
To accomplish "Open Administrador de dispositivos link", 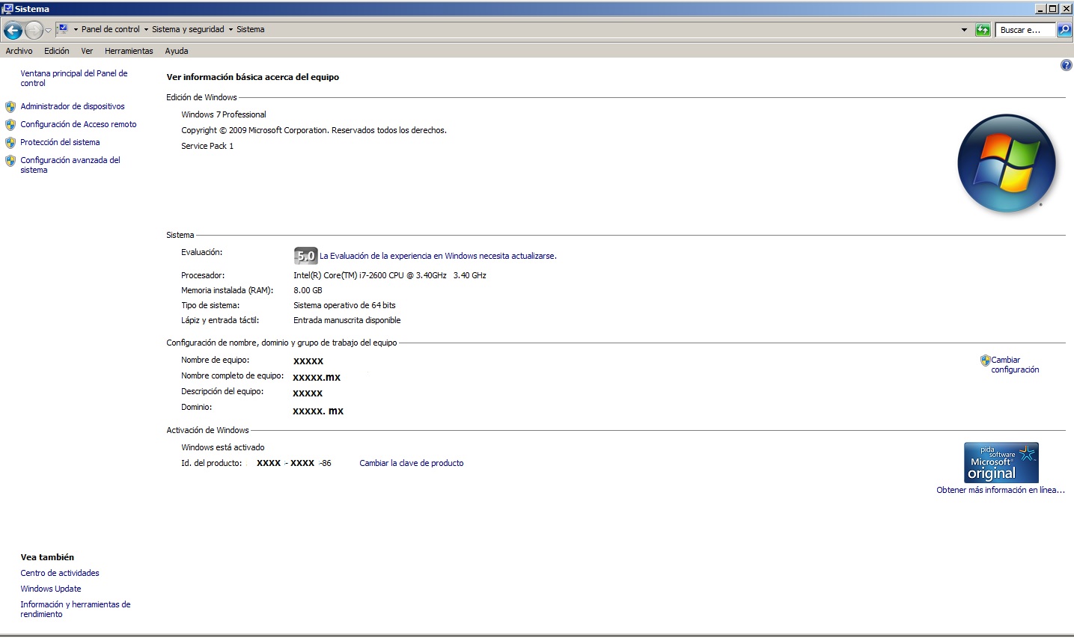I will [73, 106].
